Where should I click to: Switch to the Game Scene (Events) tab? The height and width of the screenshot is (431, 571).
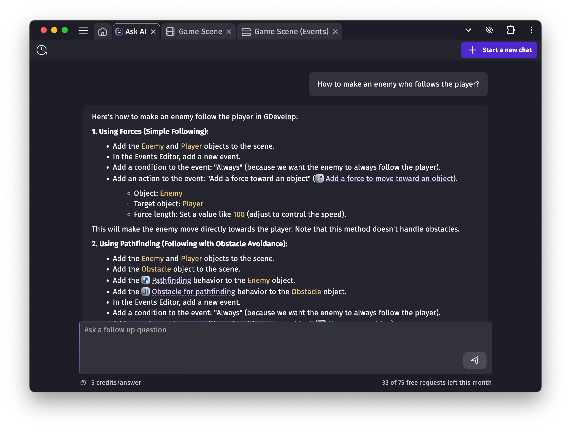291,31
